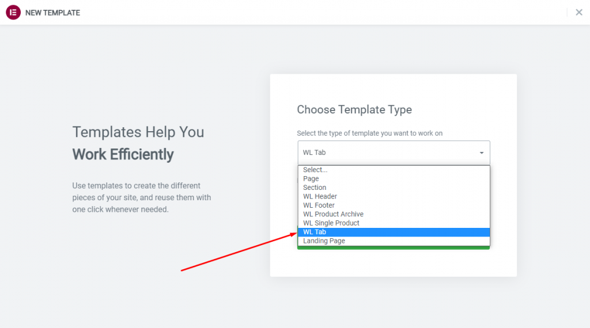Select the Section template type
This screenshot has width=590, height=328.
pyautogui.click(x=394, y=188)
